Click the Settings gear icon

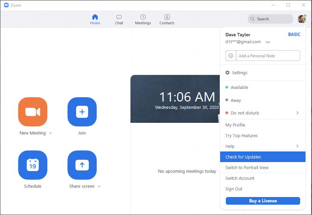228,73
